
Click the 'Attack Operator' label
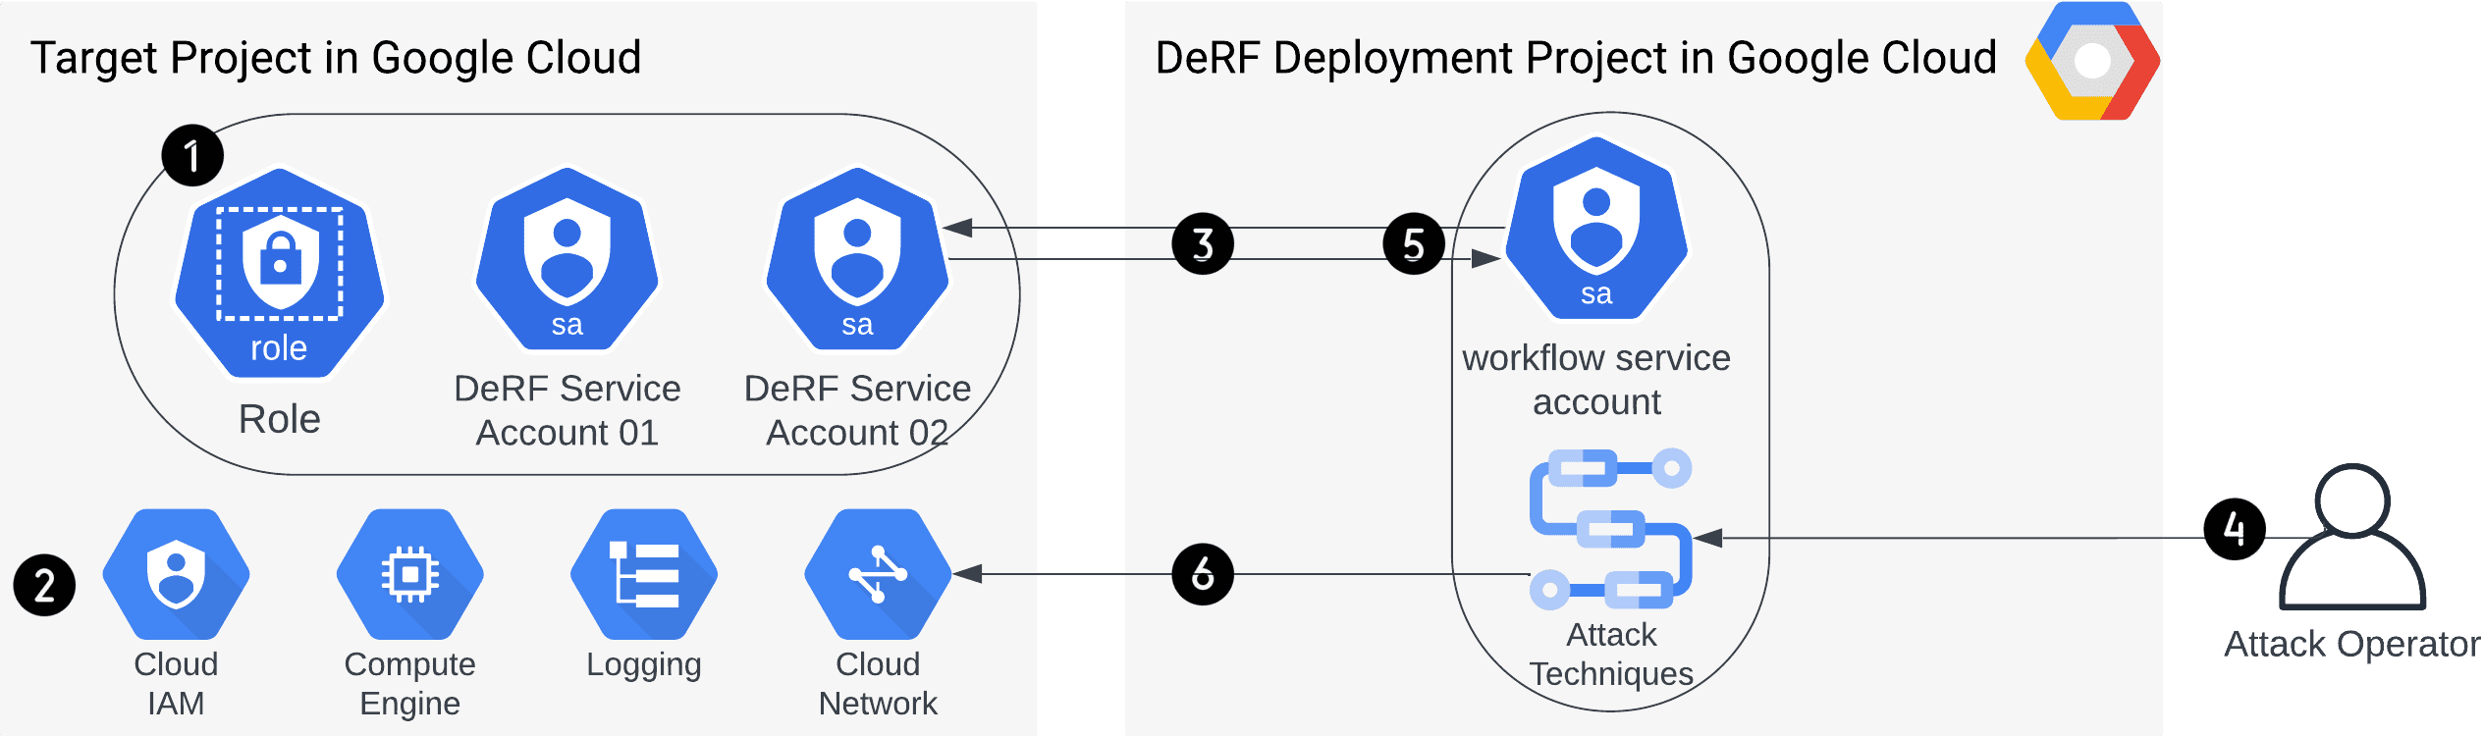pyautogui.click(x=2352, y=644)
